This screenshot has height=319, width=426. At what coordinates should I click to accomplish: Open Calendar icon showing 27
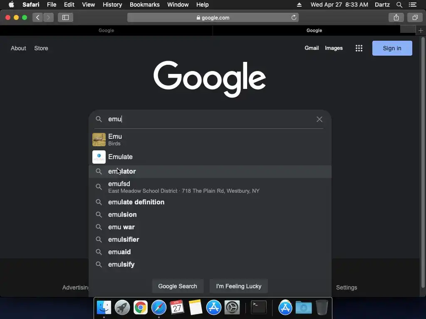(177, 308)
